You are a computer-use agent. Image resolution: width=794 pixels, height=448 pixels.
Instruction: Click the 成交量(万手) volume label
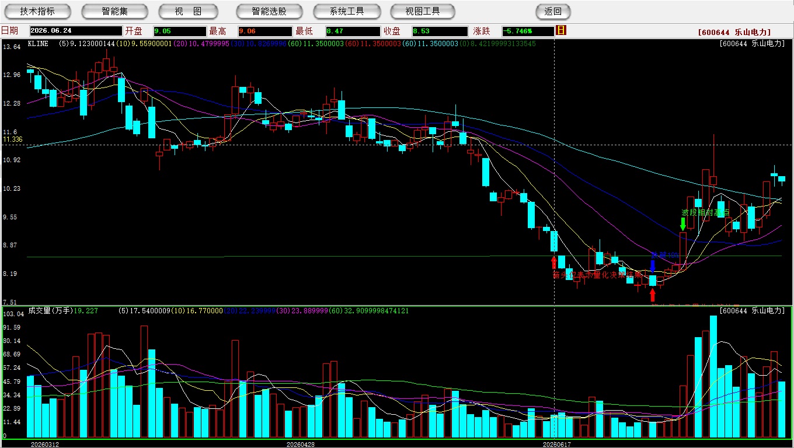click(x=50, y=311)
